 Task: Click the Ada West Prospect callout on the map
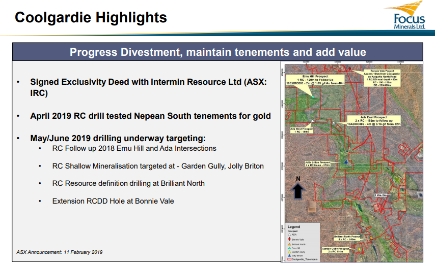pos(302,130)
